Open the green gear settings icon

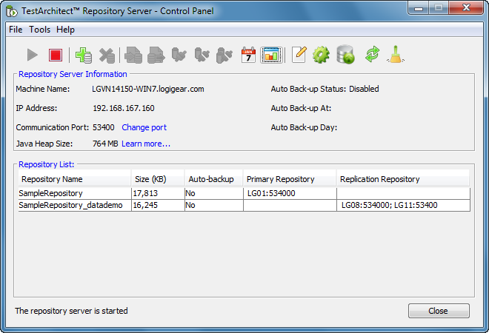[x=322, y=55]
